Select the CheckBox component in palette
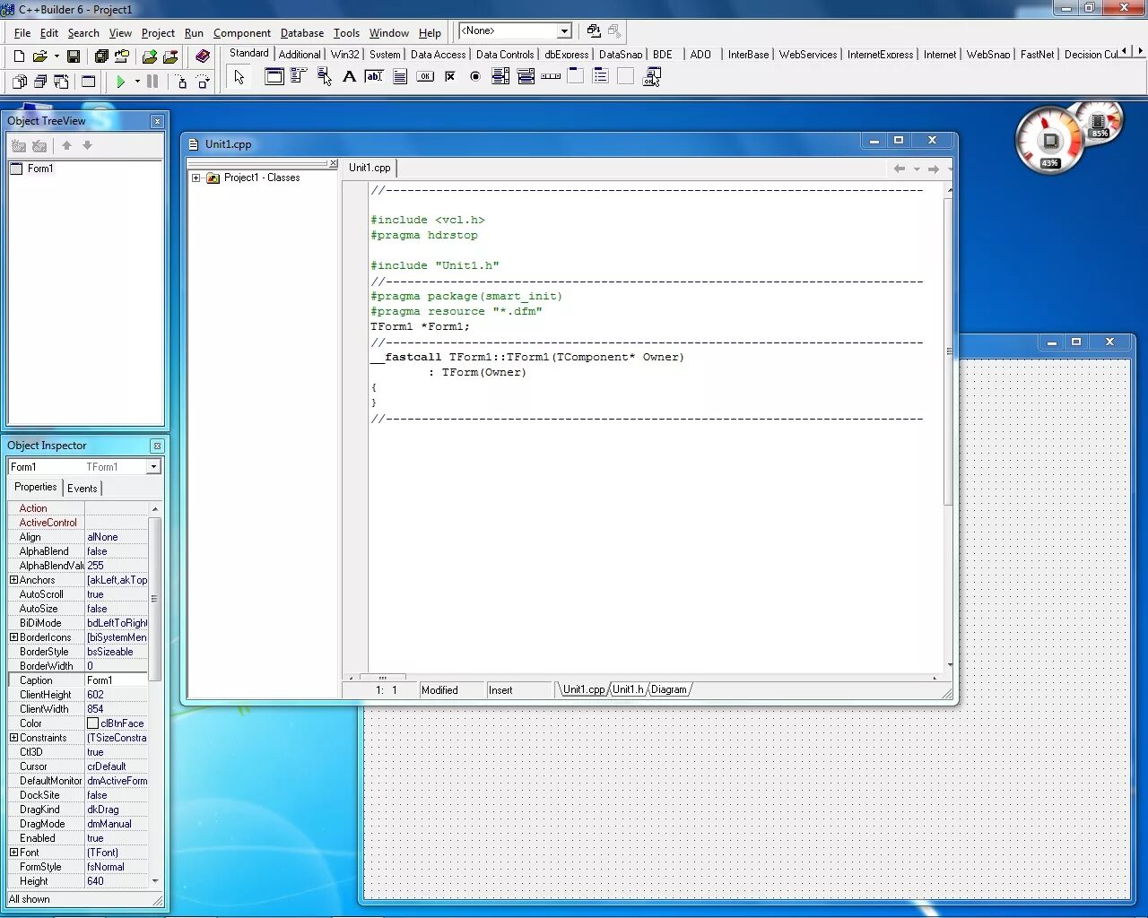 (450, 76)
